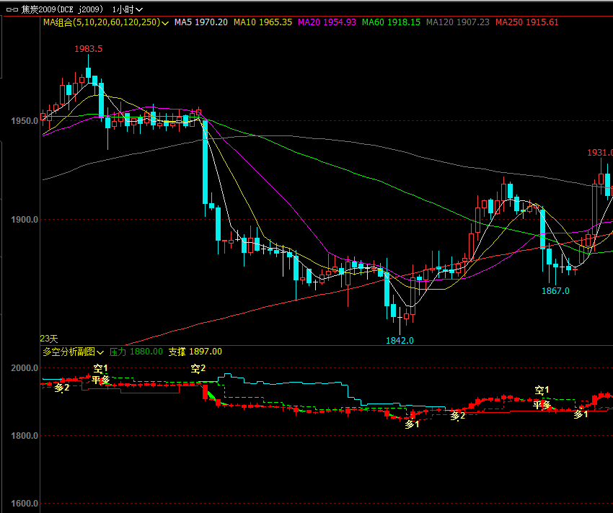Click the 1931.0 high price label
The width and height of the screenshot is (613, 513).
[x=600, y=153]
